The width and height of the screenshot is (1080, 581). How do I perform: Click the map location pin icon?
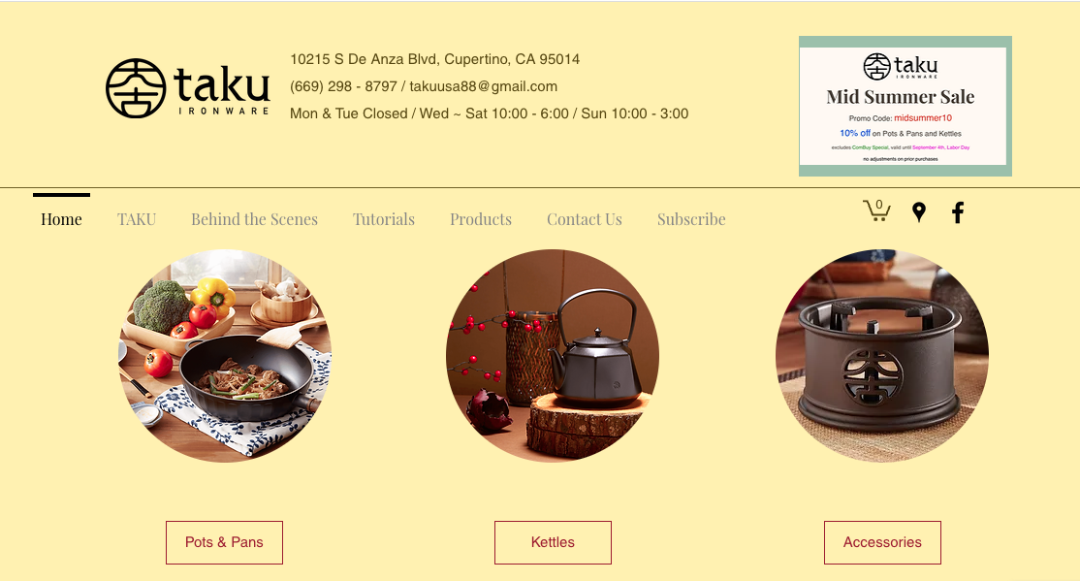pyautogui.click(x=919, y=212)
